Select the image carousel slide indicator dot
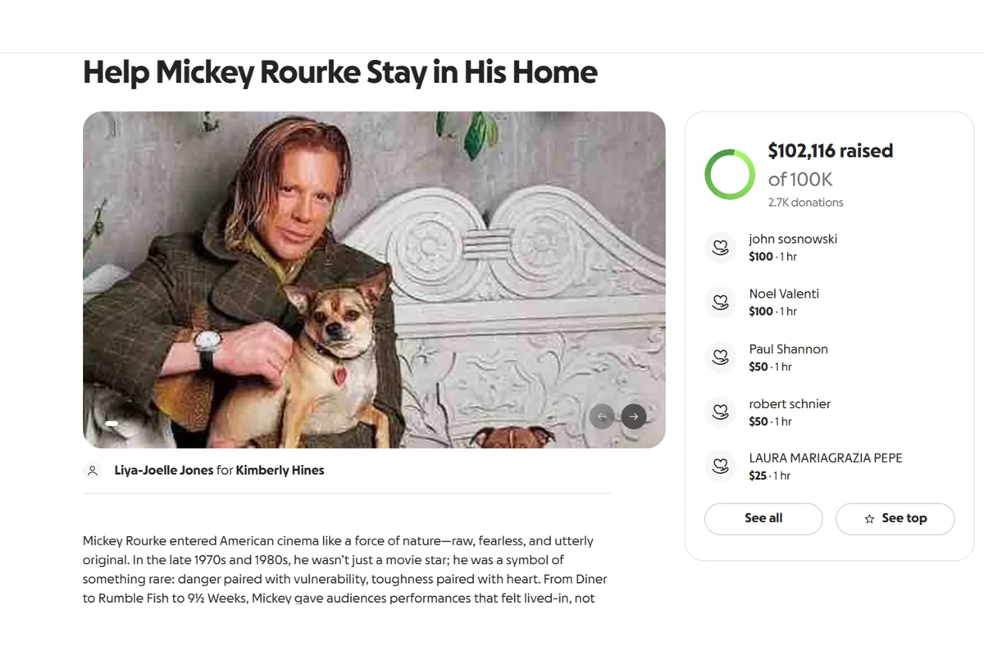Viewport: 984px width, 656px height. 112,423
